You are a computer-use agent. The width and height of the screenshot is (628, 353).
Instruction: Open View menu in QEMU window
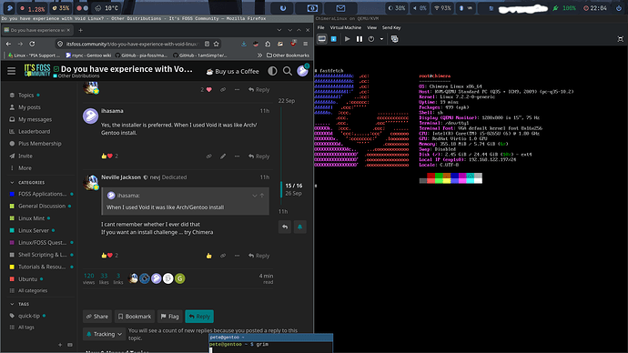[371, 27]
